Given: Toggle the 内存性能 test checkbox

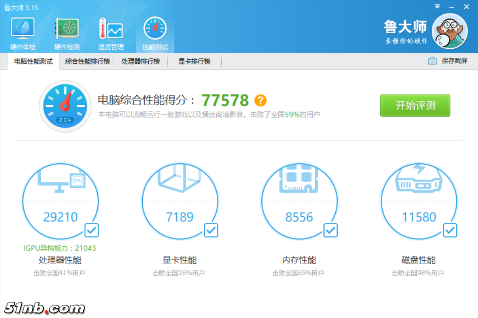Looking at the screenshot, I should click(331, 231).
